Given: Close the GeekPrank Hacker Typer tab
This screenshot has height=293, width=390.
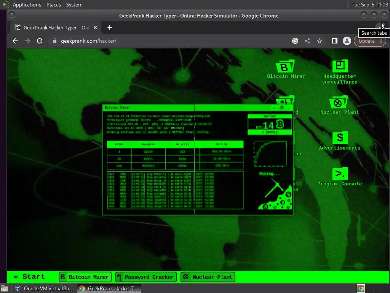Looking at the screenshot, I should (95, 27).
